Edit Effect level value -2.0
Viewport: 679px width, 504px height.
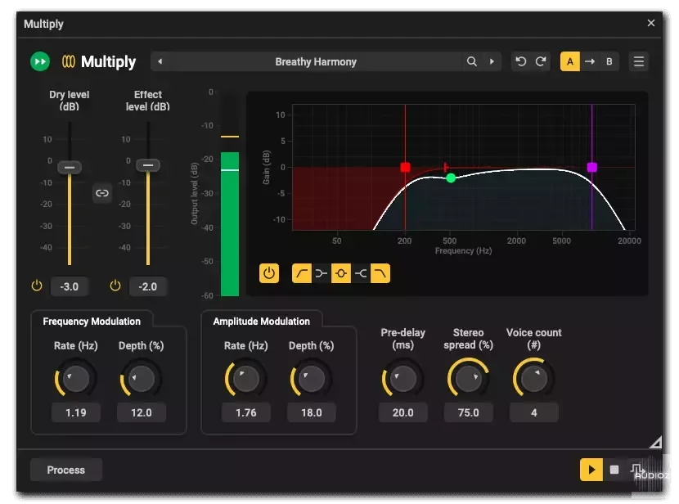click(148, 286)
